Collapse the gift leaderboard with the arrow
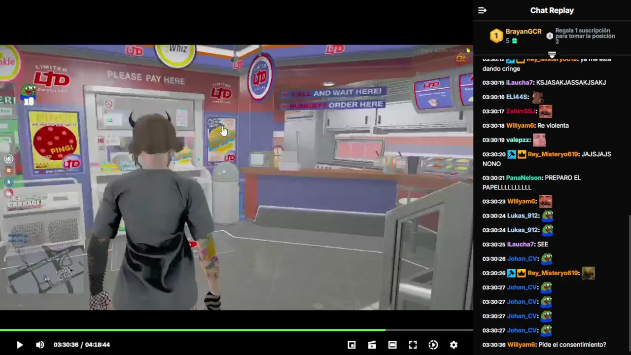 [552, 55]
